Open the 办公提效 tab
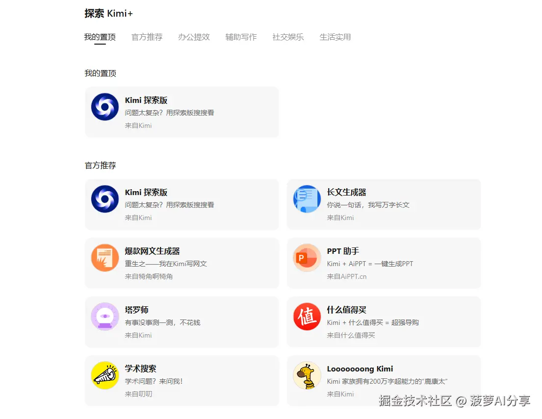 pos(194,37)
